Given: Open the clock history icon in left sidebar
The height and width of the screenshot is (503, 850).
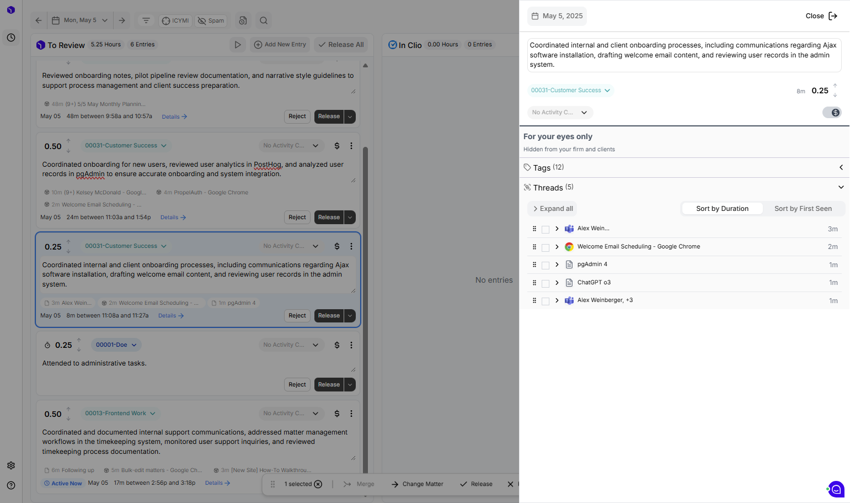Looking at the screenshot, I should click(x=11, y=38).
